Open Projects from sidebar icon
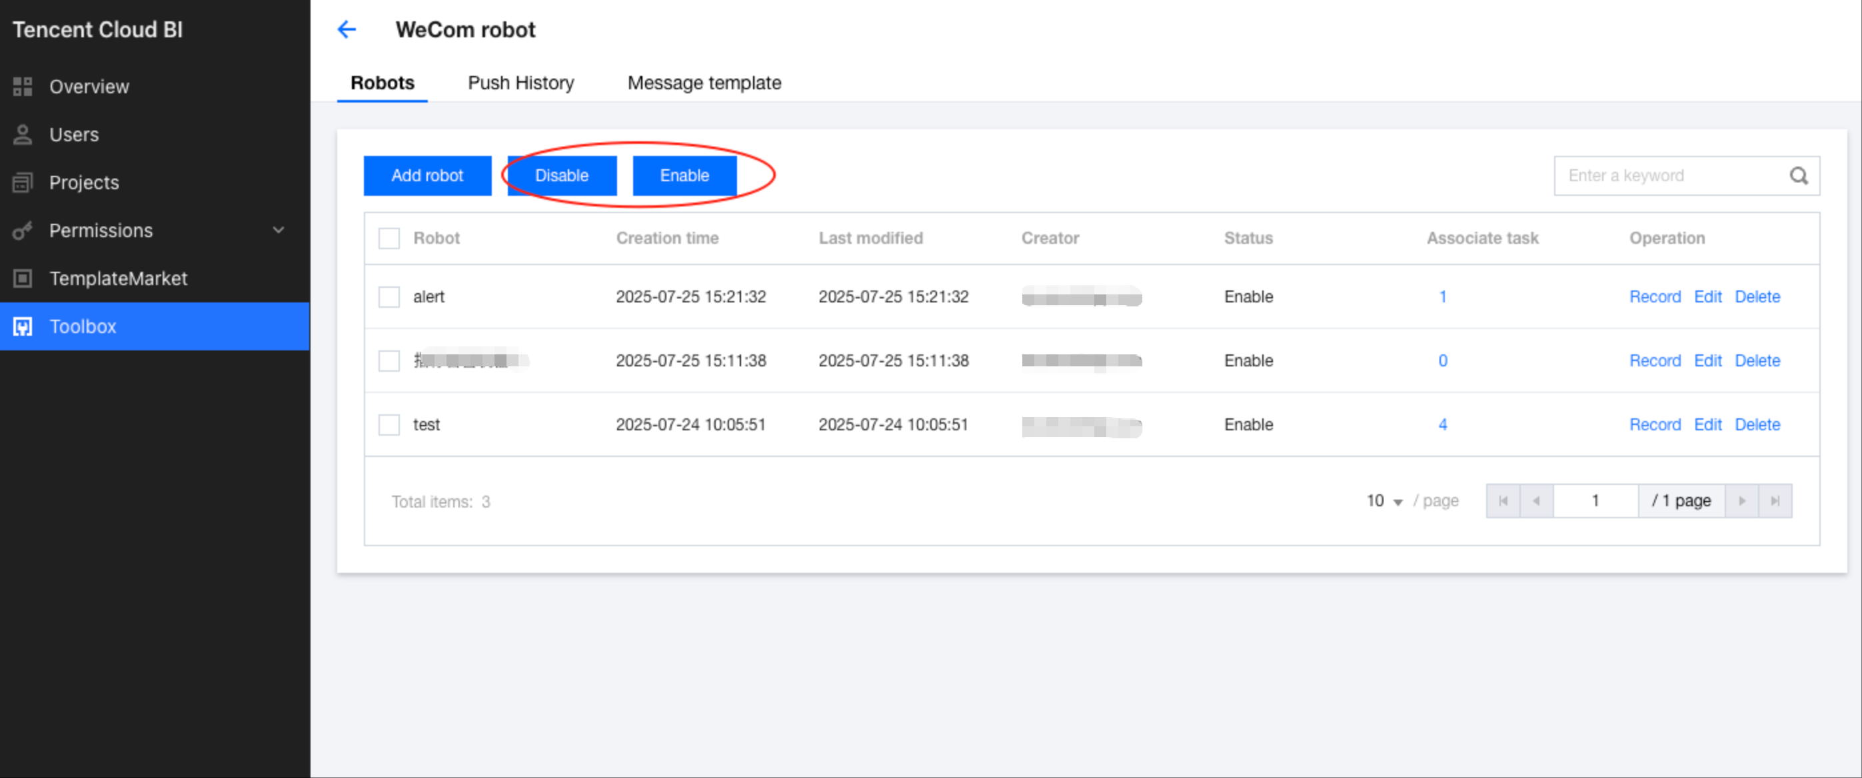Image resolution: width=1862 pixels, height=778 pixels. pos(23,183)
